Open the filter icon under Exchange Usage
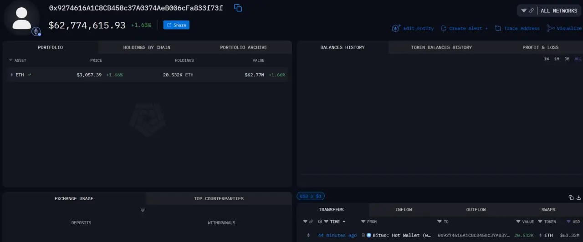 click(x=143, y=210)
